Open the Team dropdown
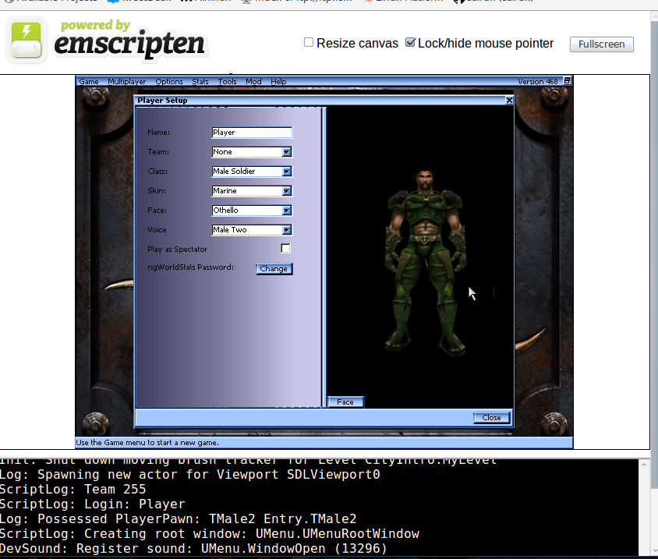 tap(287, 151)
